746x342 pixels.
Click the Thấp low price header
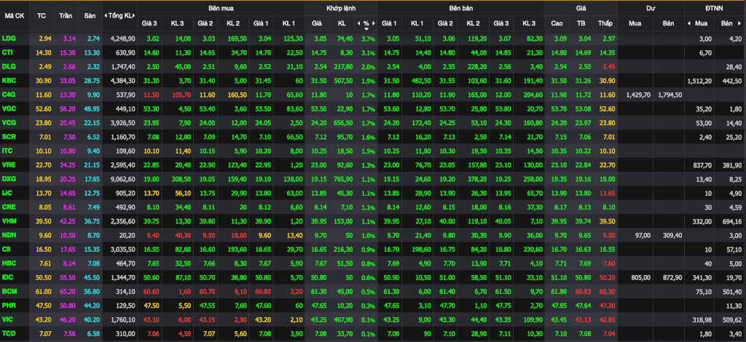point(605,23)
